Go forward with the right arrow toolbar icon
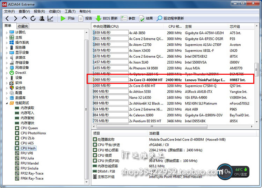The width and height of the screenshot is (262, 188). (x=15, y=19)
